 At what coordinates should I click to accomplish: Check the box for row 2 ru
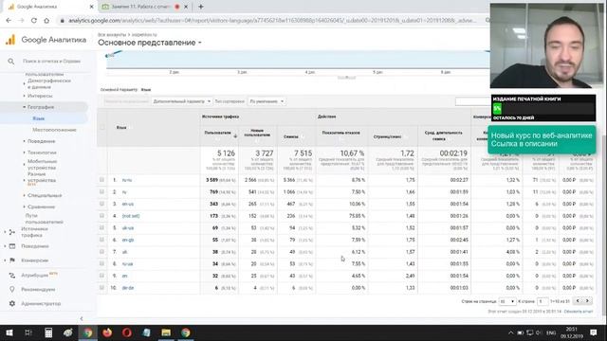[101, 191]
